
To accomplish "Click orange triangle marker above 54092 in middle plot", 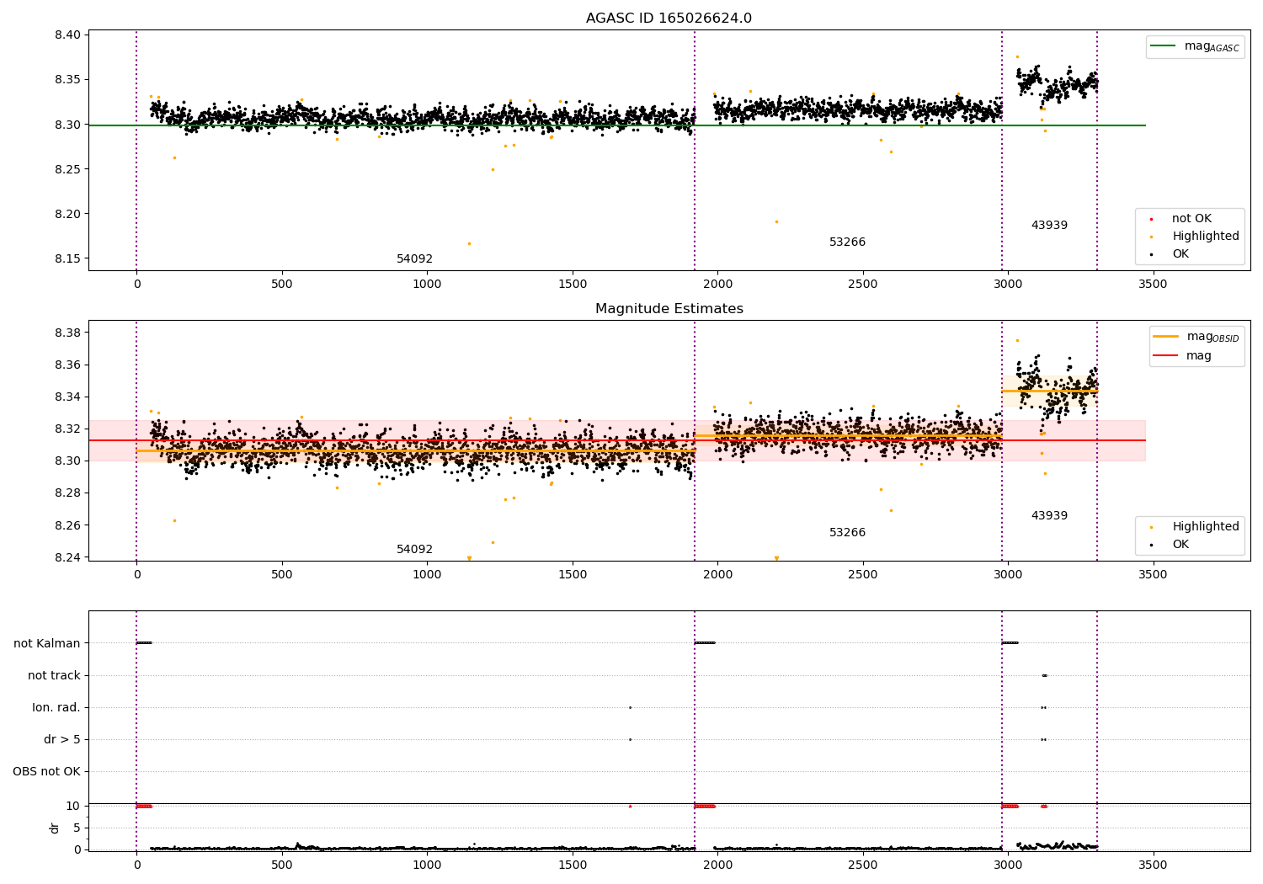I will 469,558.
